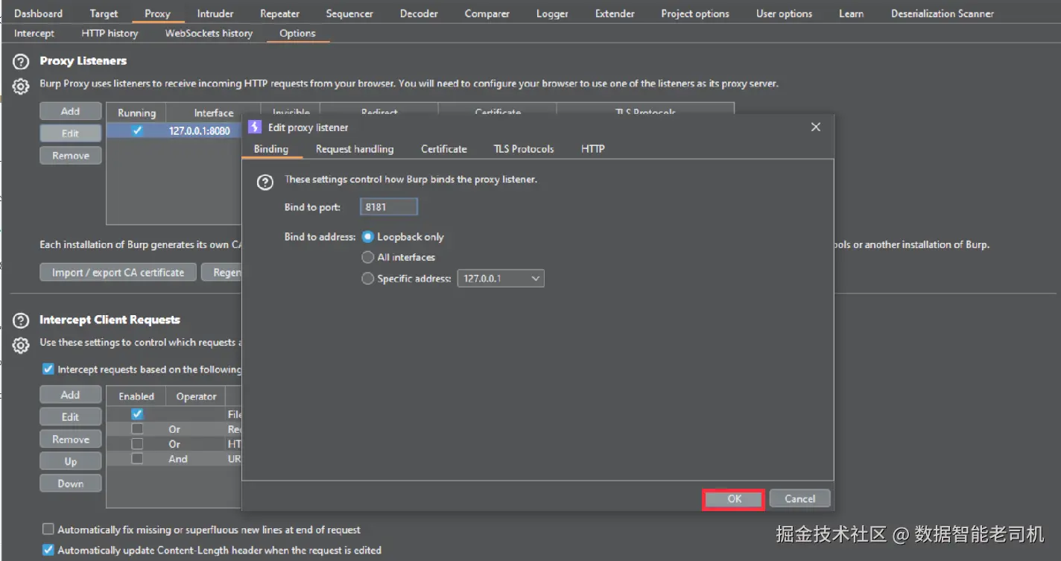Select the Proxy tab
This screenshot has width=1061, height=561.
[157, 13]
